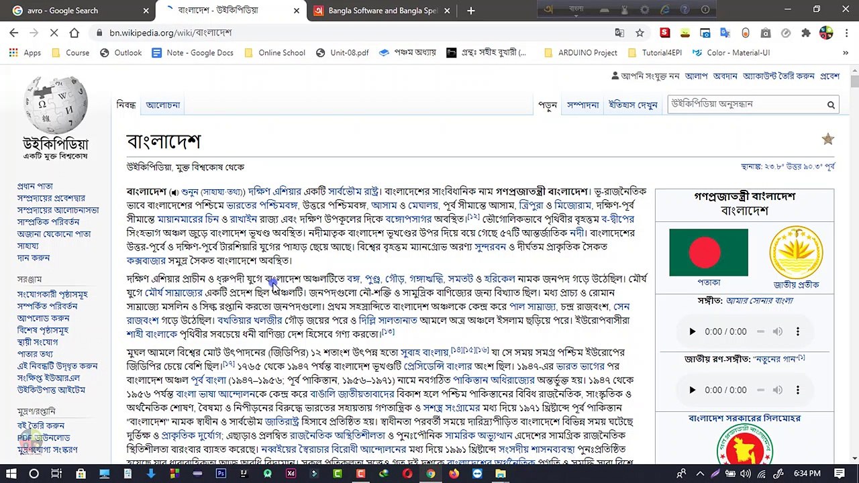Follow the সুন্দরবন link in article
The width and height of the screenshot is (859, 483).
[490, 247]
